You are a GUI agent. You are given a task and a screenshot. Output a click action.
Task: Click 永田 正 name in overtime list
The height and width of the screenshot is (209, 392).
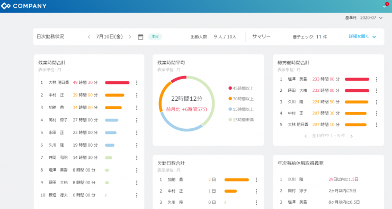56,132
